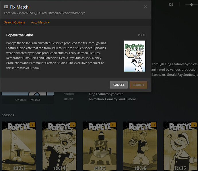Click the show description paragraph in dialog
Screen dimensions: 198x171
point(56,55)
